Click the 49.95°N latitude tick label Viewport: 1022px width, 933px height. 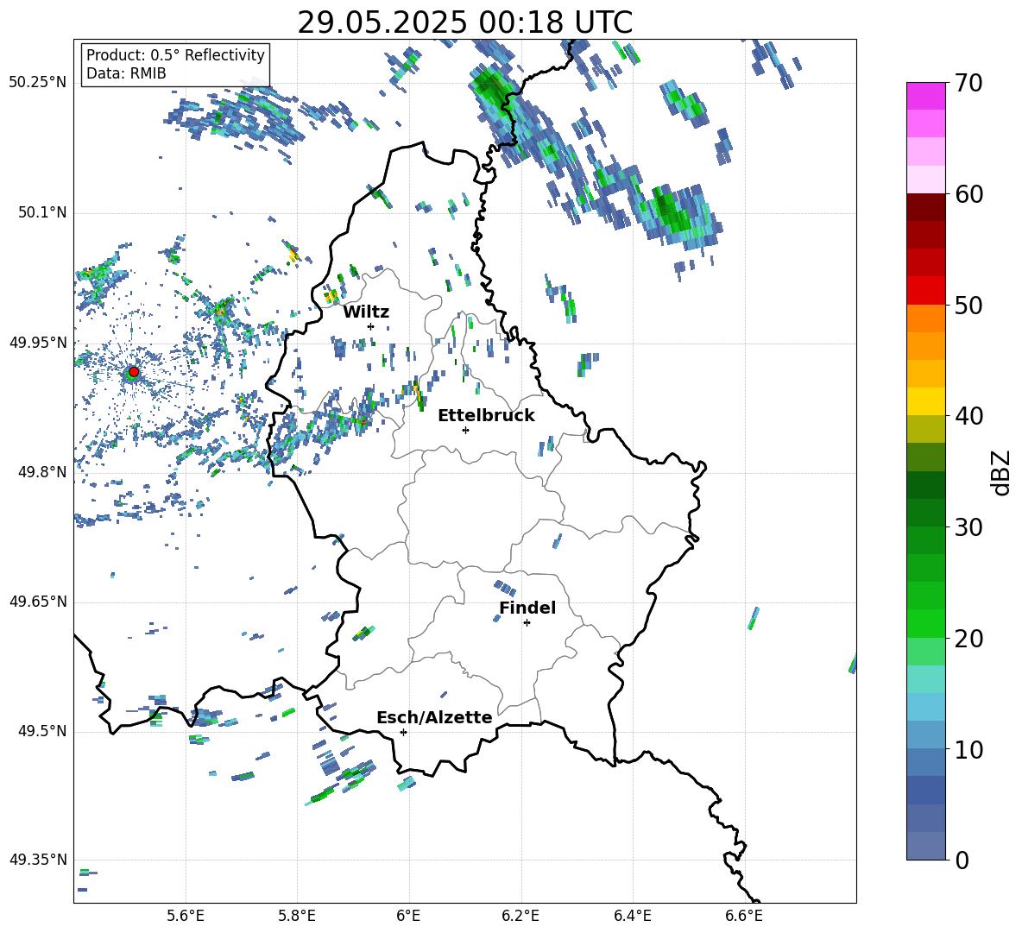click(x=38, y=342)
